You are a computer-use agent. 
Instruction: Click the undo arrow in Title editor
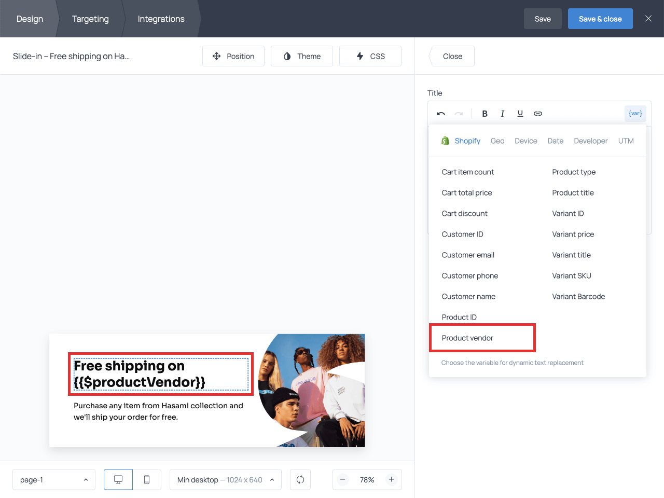(x=441, y=114)
